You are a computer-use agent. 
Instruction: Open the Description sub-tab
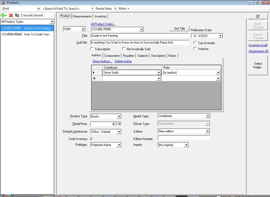pyautogui.click(x=158, y=56)
